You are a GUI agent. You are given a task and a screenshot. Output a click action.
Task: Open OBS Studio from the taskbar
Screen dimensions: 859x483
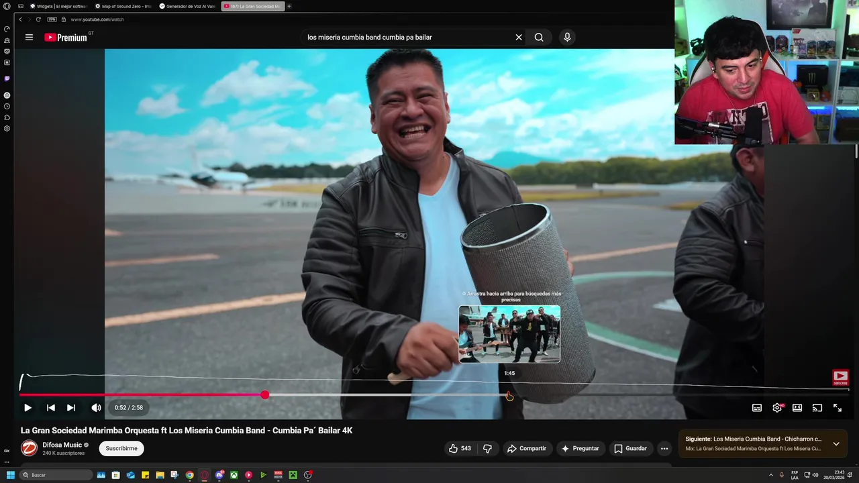tap(308, 475)
